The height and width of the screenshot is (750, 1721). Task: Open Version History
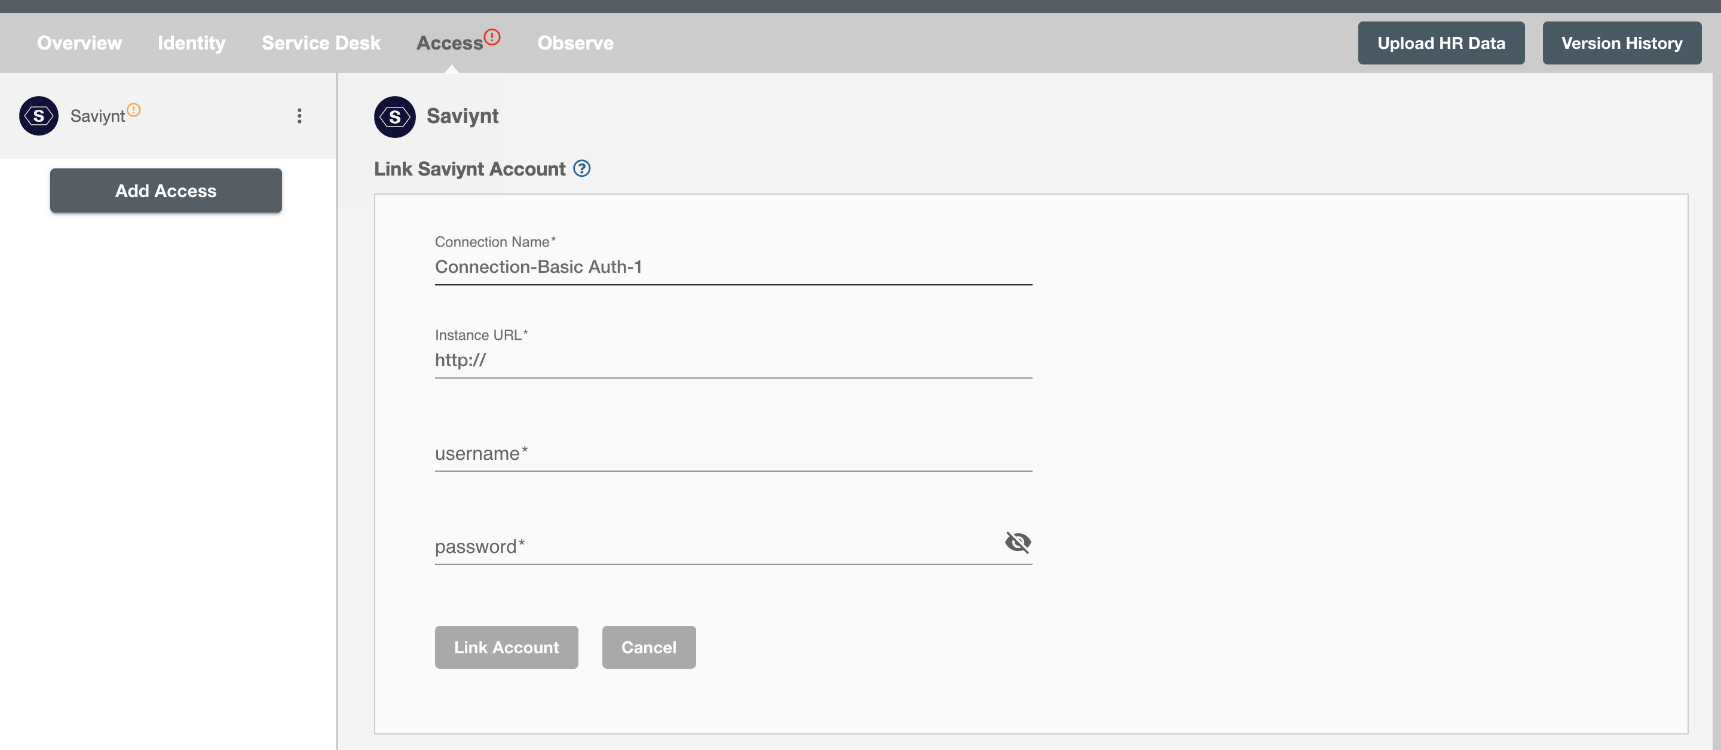[x=1621, y=43]
